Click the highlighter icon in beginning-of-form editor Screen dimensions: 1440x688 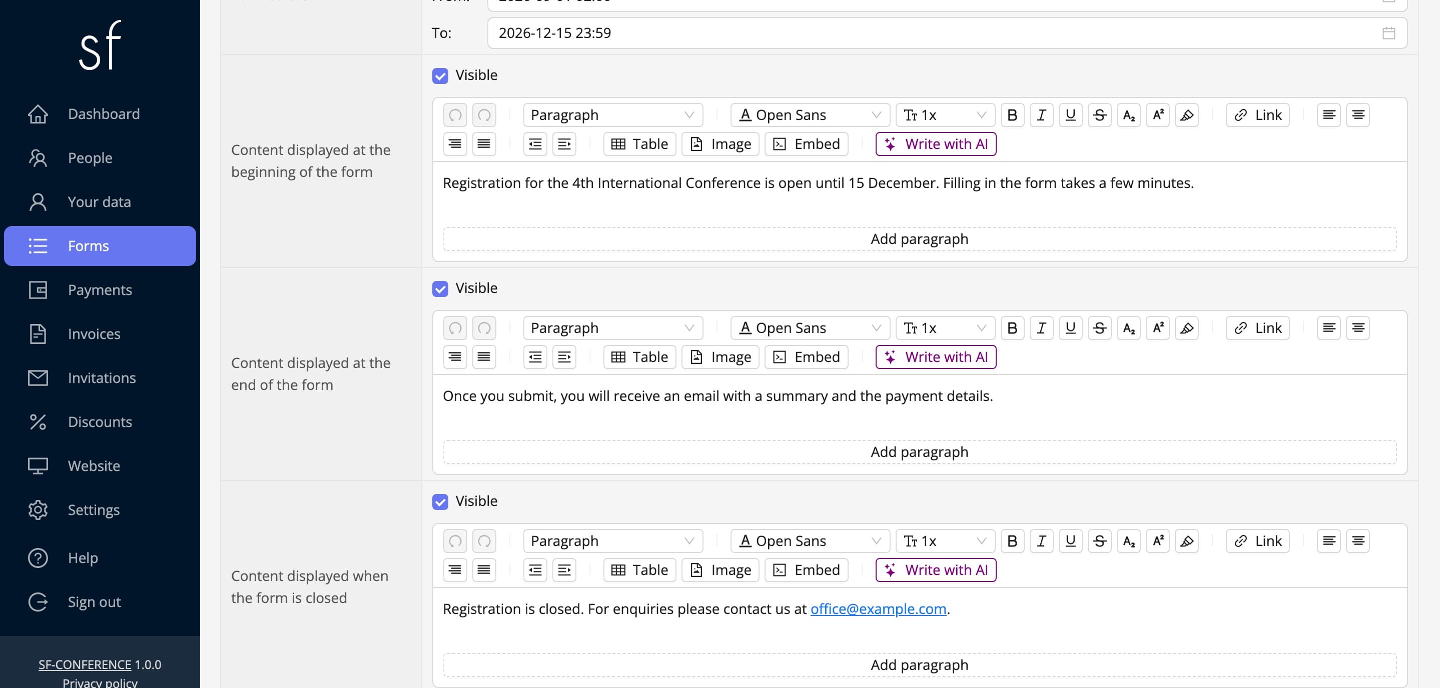point(1187,115)
